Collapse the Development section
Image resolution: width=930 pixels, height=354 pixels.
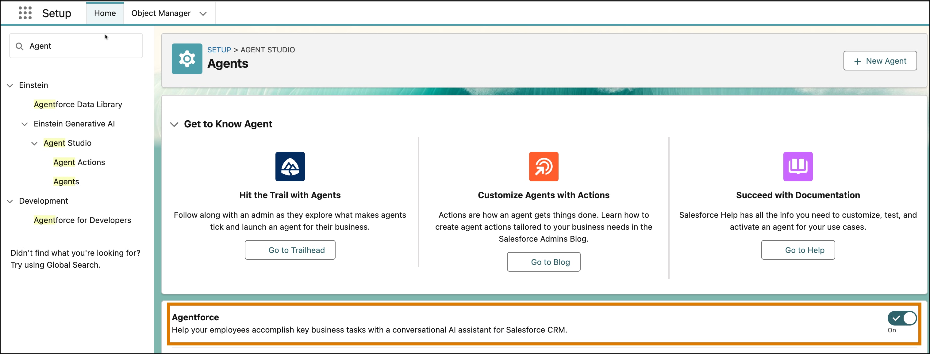pos(10,201)
